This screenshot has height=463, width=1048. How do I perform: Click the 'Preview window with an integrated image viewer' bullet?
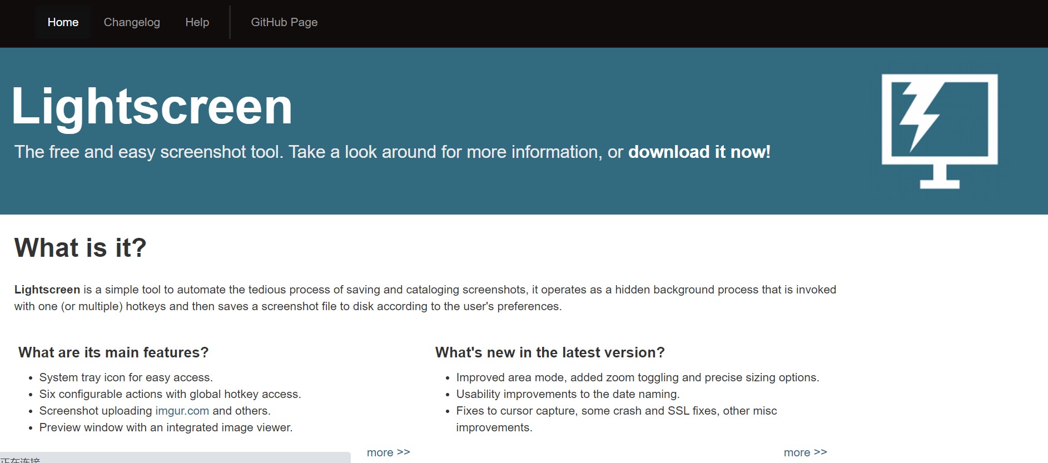point(166,427)
